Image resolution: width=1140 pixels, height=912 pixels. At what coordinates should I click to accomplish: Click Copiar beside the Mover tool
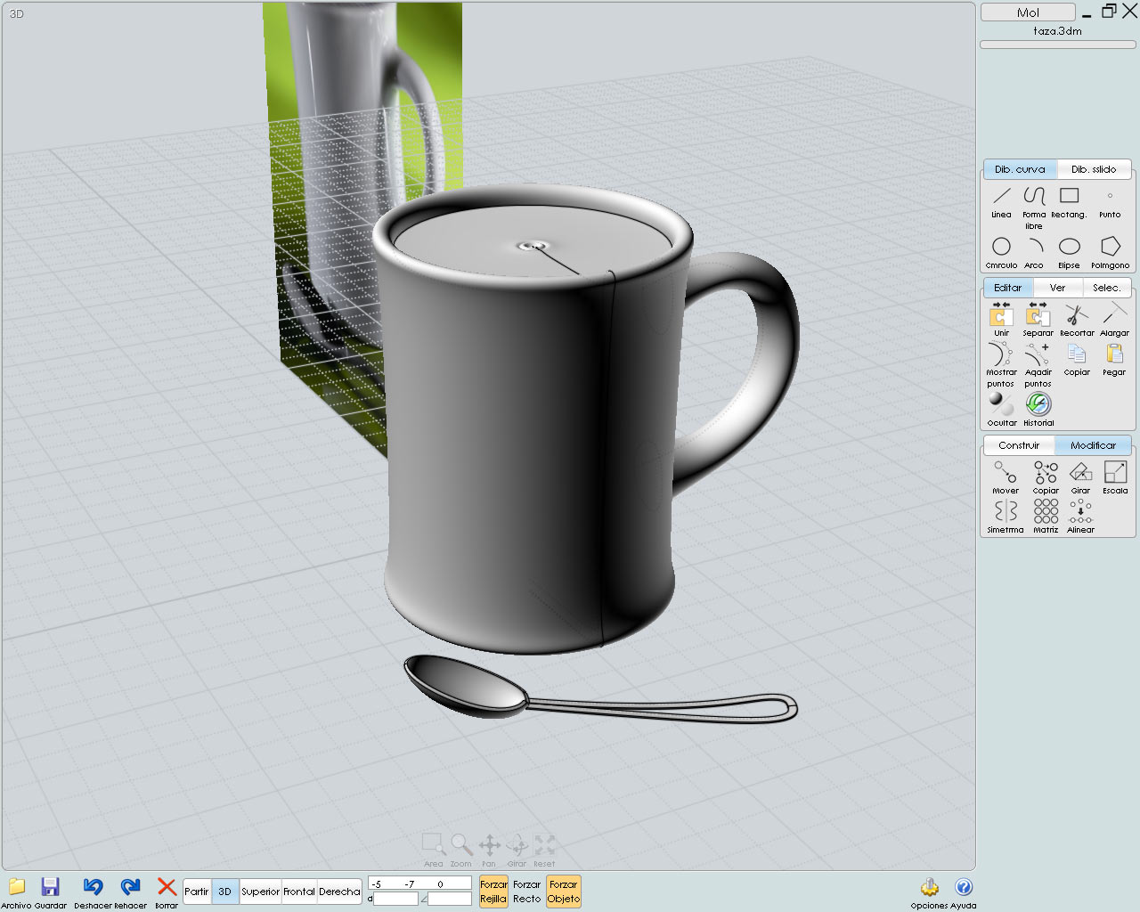1046,477
